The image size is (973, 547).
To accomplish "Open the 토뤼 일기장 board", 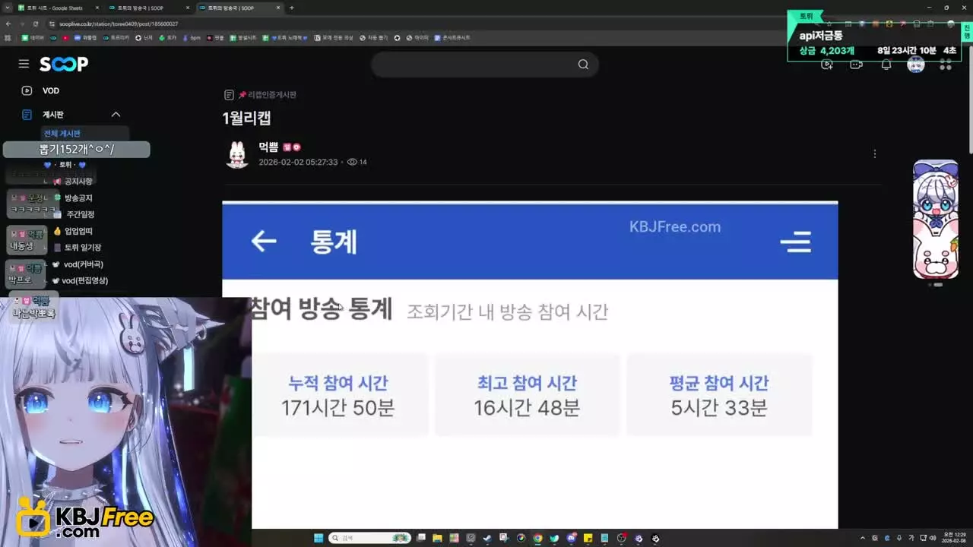I will pyautogui.click(x=82, y=248).
